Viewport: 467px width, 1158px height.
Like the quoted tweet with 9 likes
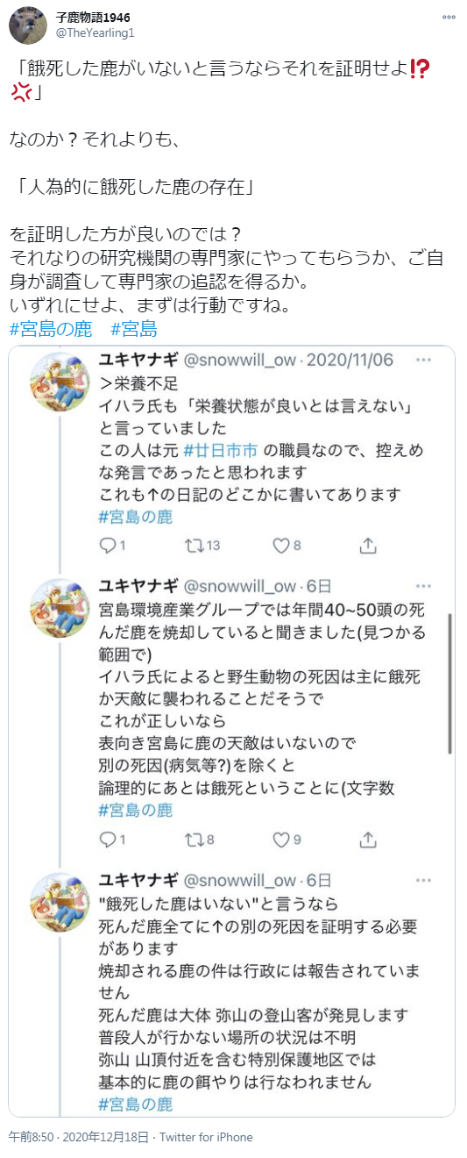[287, 840]
